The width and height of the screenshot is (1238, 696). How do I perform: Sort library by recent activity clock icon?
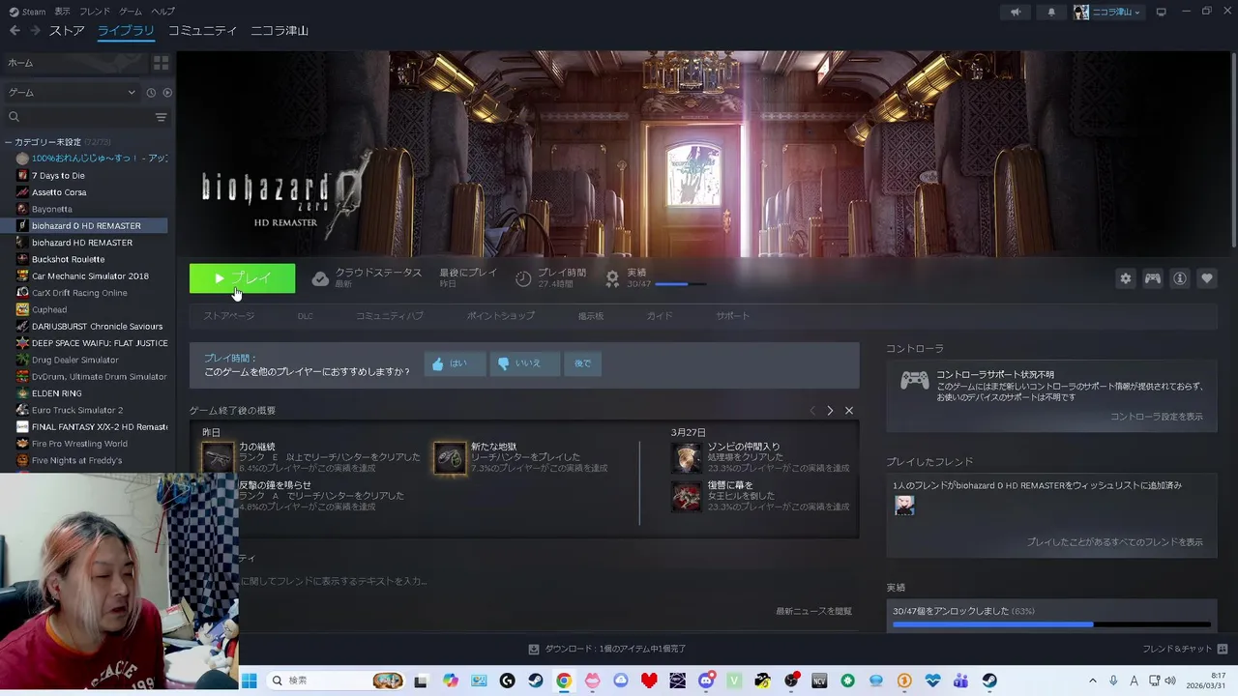(151, 93)
